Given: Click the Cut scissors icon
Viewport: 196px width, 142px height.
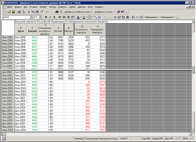Looking at the screenshot, I should [29, 12].
